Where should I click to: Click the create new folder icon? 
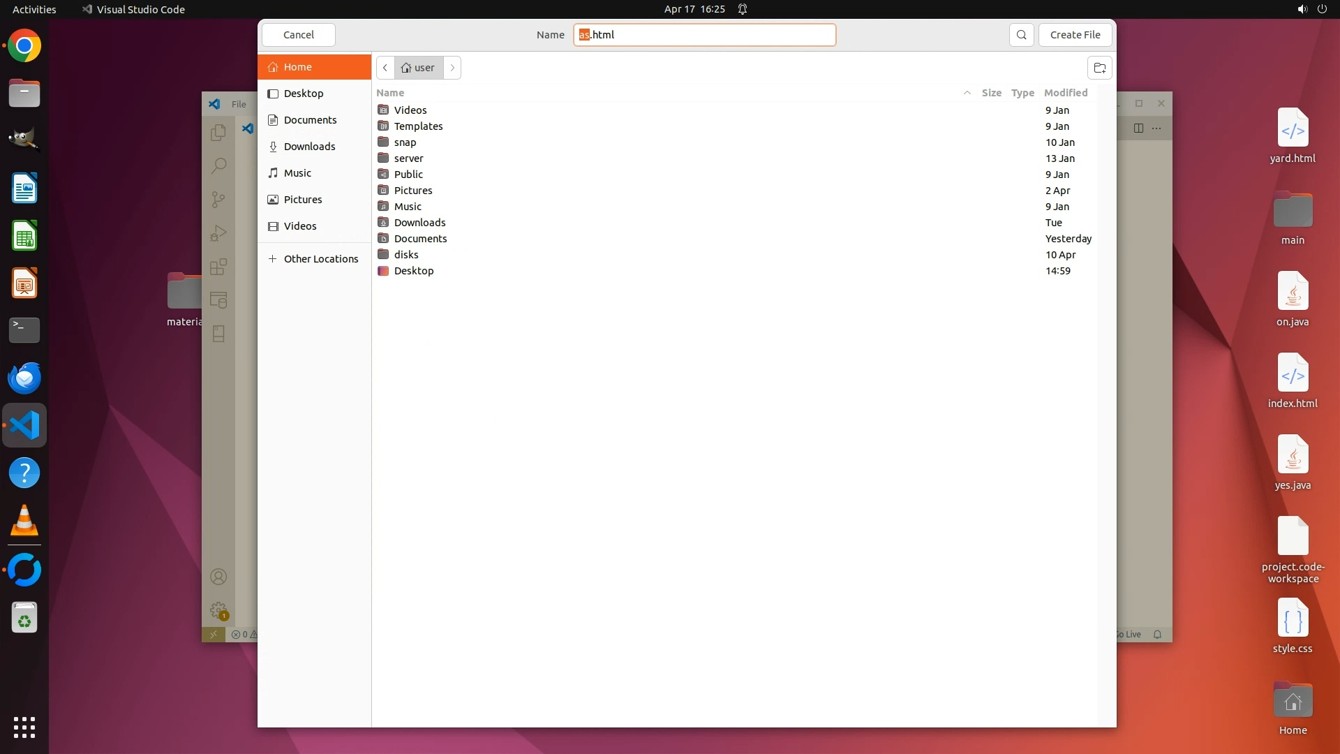(1099, 68)
